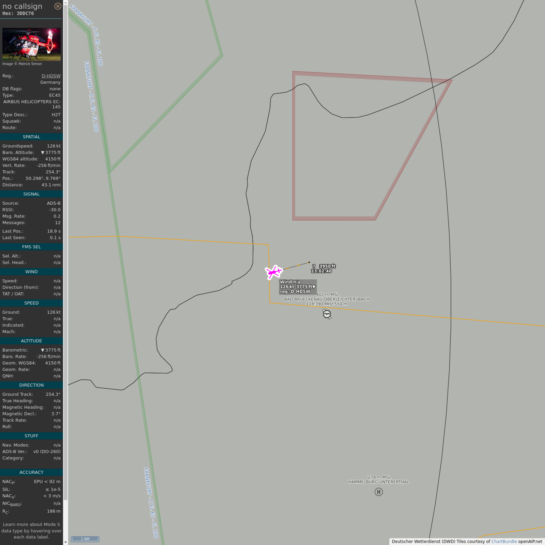
Task: Click the Hammelburg-Untererthal heliport H icon
Action: (x=378, y=492)
